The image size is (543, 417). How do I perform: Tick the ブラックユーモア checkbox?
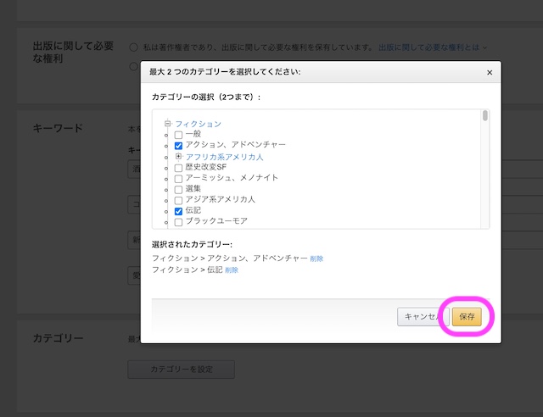point(178,222)
